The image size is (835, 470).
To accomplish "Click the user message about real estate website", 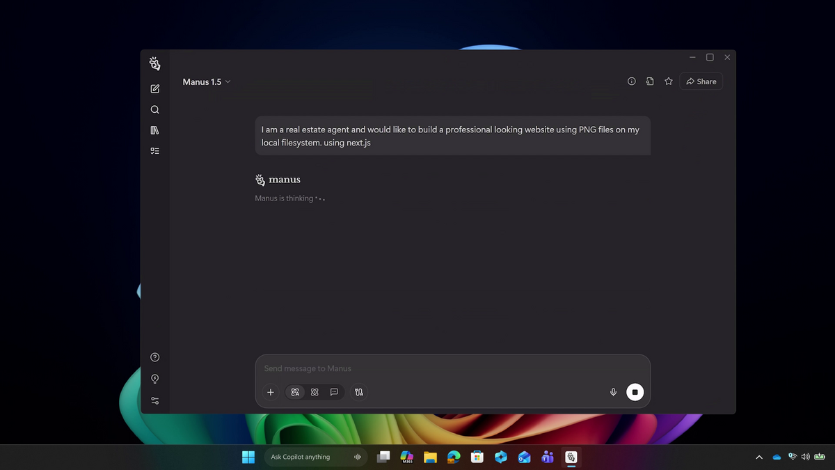I will pyautogui.click(x=452, y=135).
